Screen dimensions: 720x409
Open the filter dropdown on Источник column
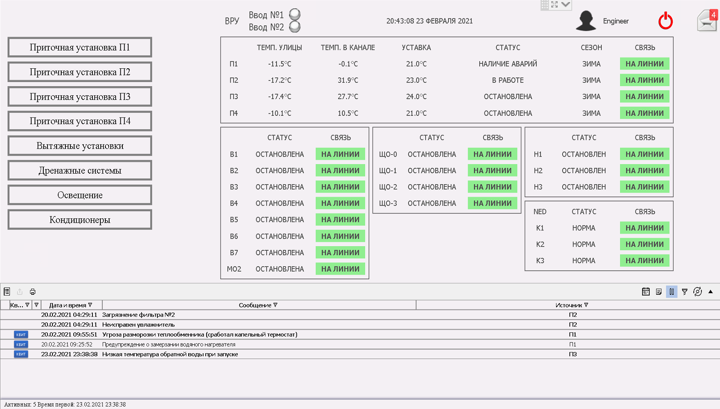[x=586, y=305]
